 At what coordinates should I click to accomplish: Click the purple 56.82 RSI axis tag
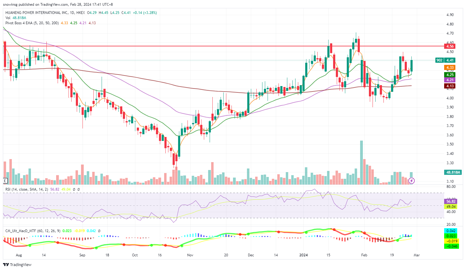(451, 202)
